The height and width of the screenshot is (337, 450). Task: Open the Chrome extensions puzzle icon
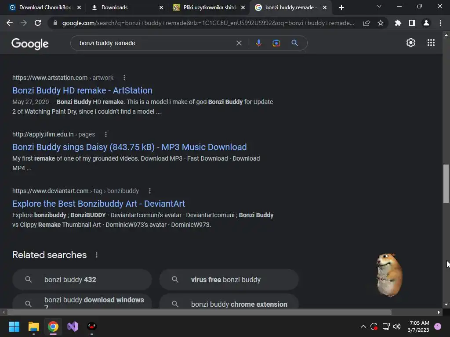[x=398, y=23]
